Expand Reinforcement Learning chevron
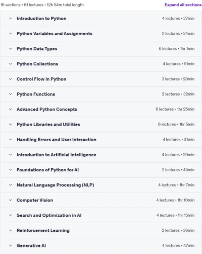 (11, 230)
